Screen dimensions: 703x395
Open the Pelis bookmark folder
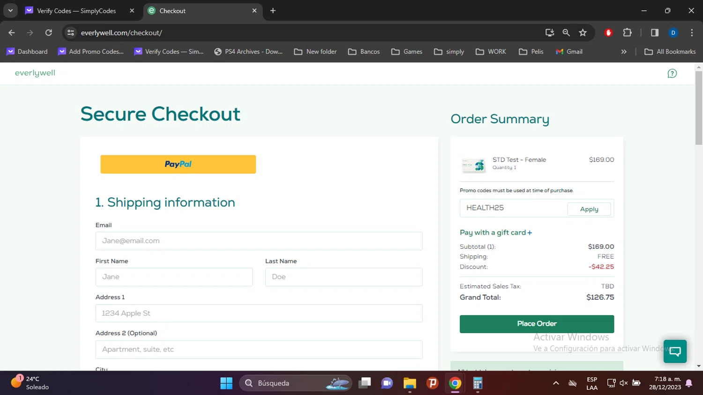531,52
